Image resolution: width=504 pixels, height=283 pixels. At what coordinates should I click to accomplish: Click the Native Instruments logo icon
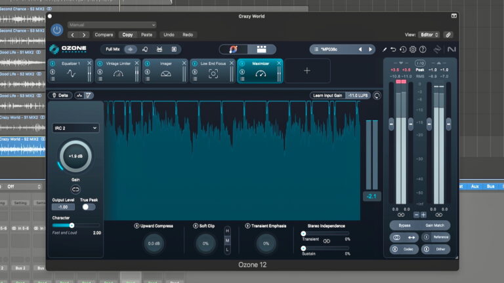pos(451,49)
